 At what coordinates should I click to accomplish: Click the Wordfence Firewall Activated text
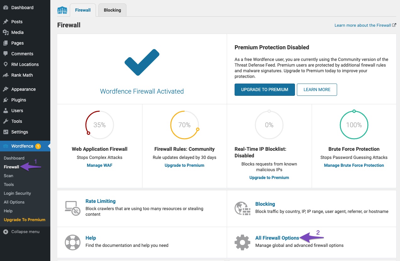coord(142,91)
